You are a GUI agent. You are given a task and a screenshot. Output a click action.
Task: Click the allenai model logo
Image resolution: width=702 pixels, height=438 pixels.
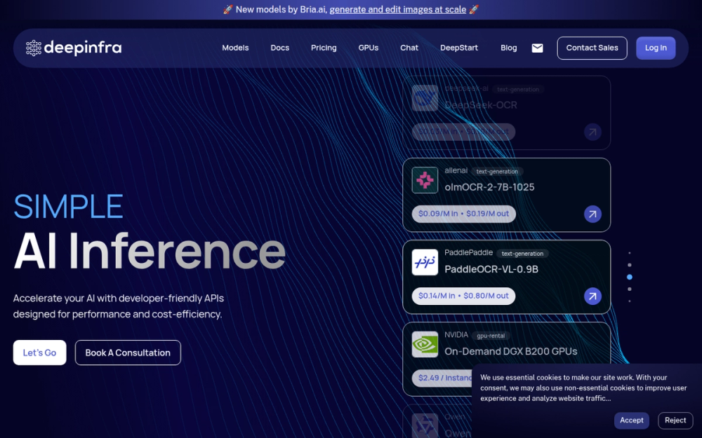[x=425, y=180]
